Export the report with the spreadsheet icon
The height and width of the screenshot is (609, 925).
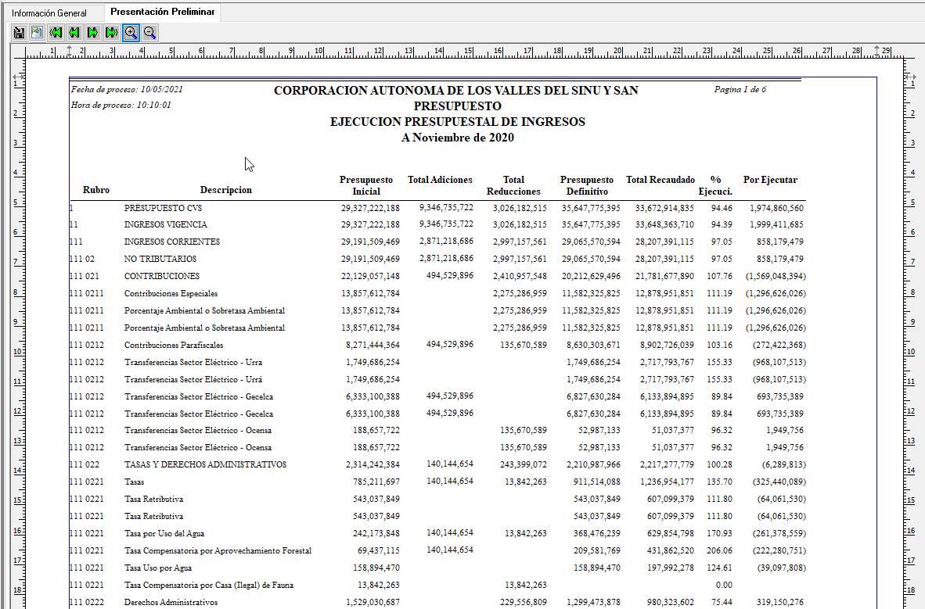37,32
